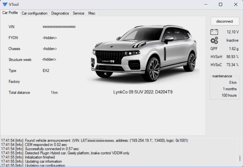
Task: Click the maintenance 100 hours value
Action: 229,95
